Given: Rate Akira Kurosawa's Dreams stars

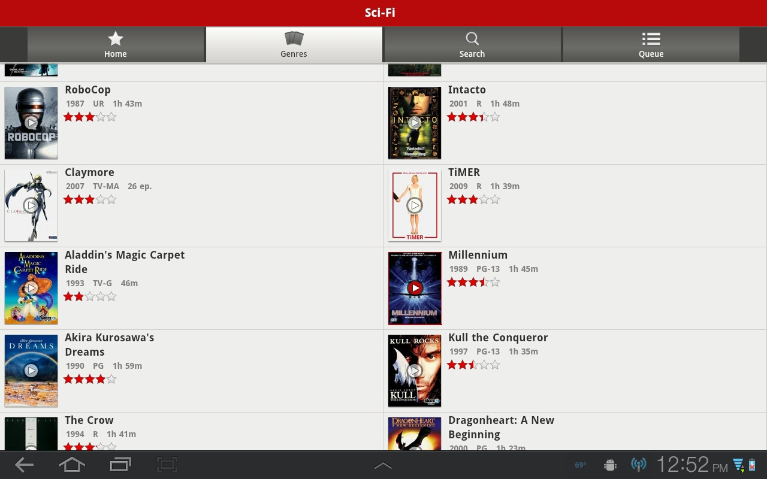Looking at the screenshot, I should coord(90,380).
